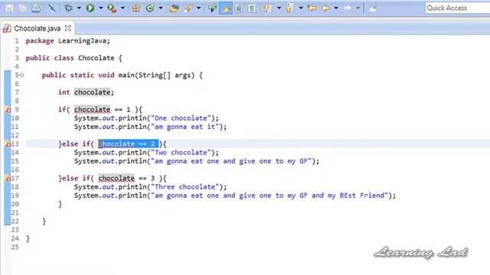Click the Run Last Tool icon with red toolbox

pos(112,8)
